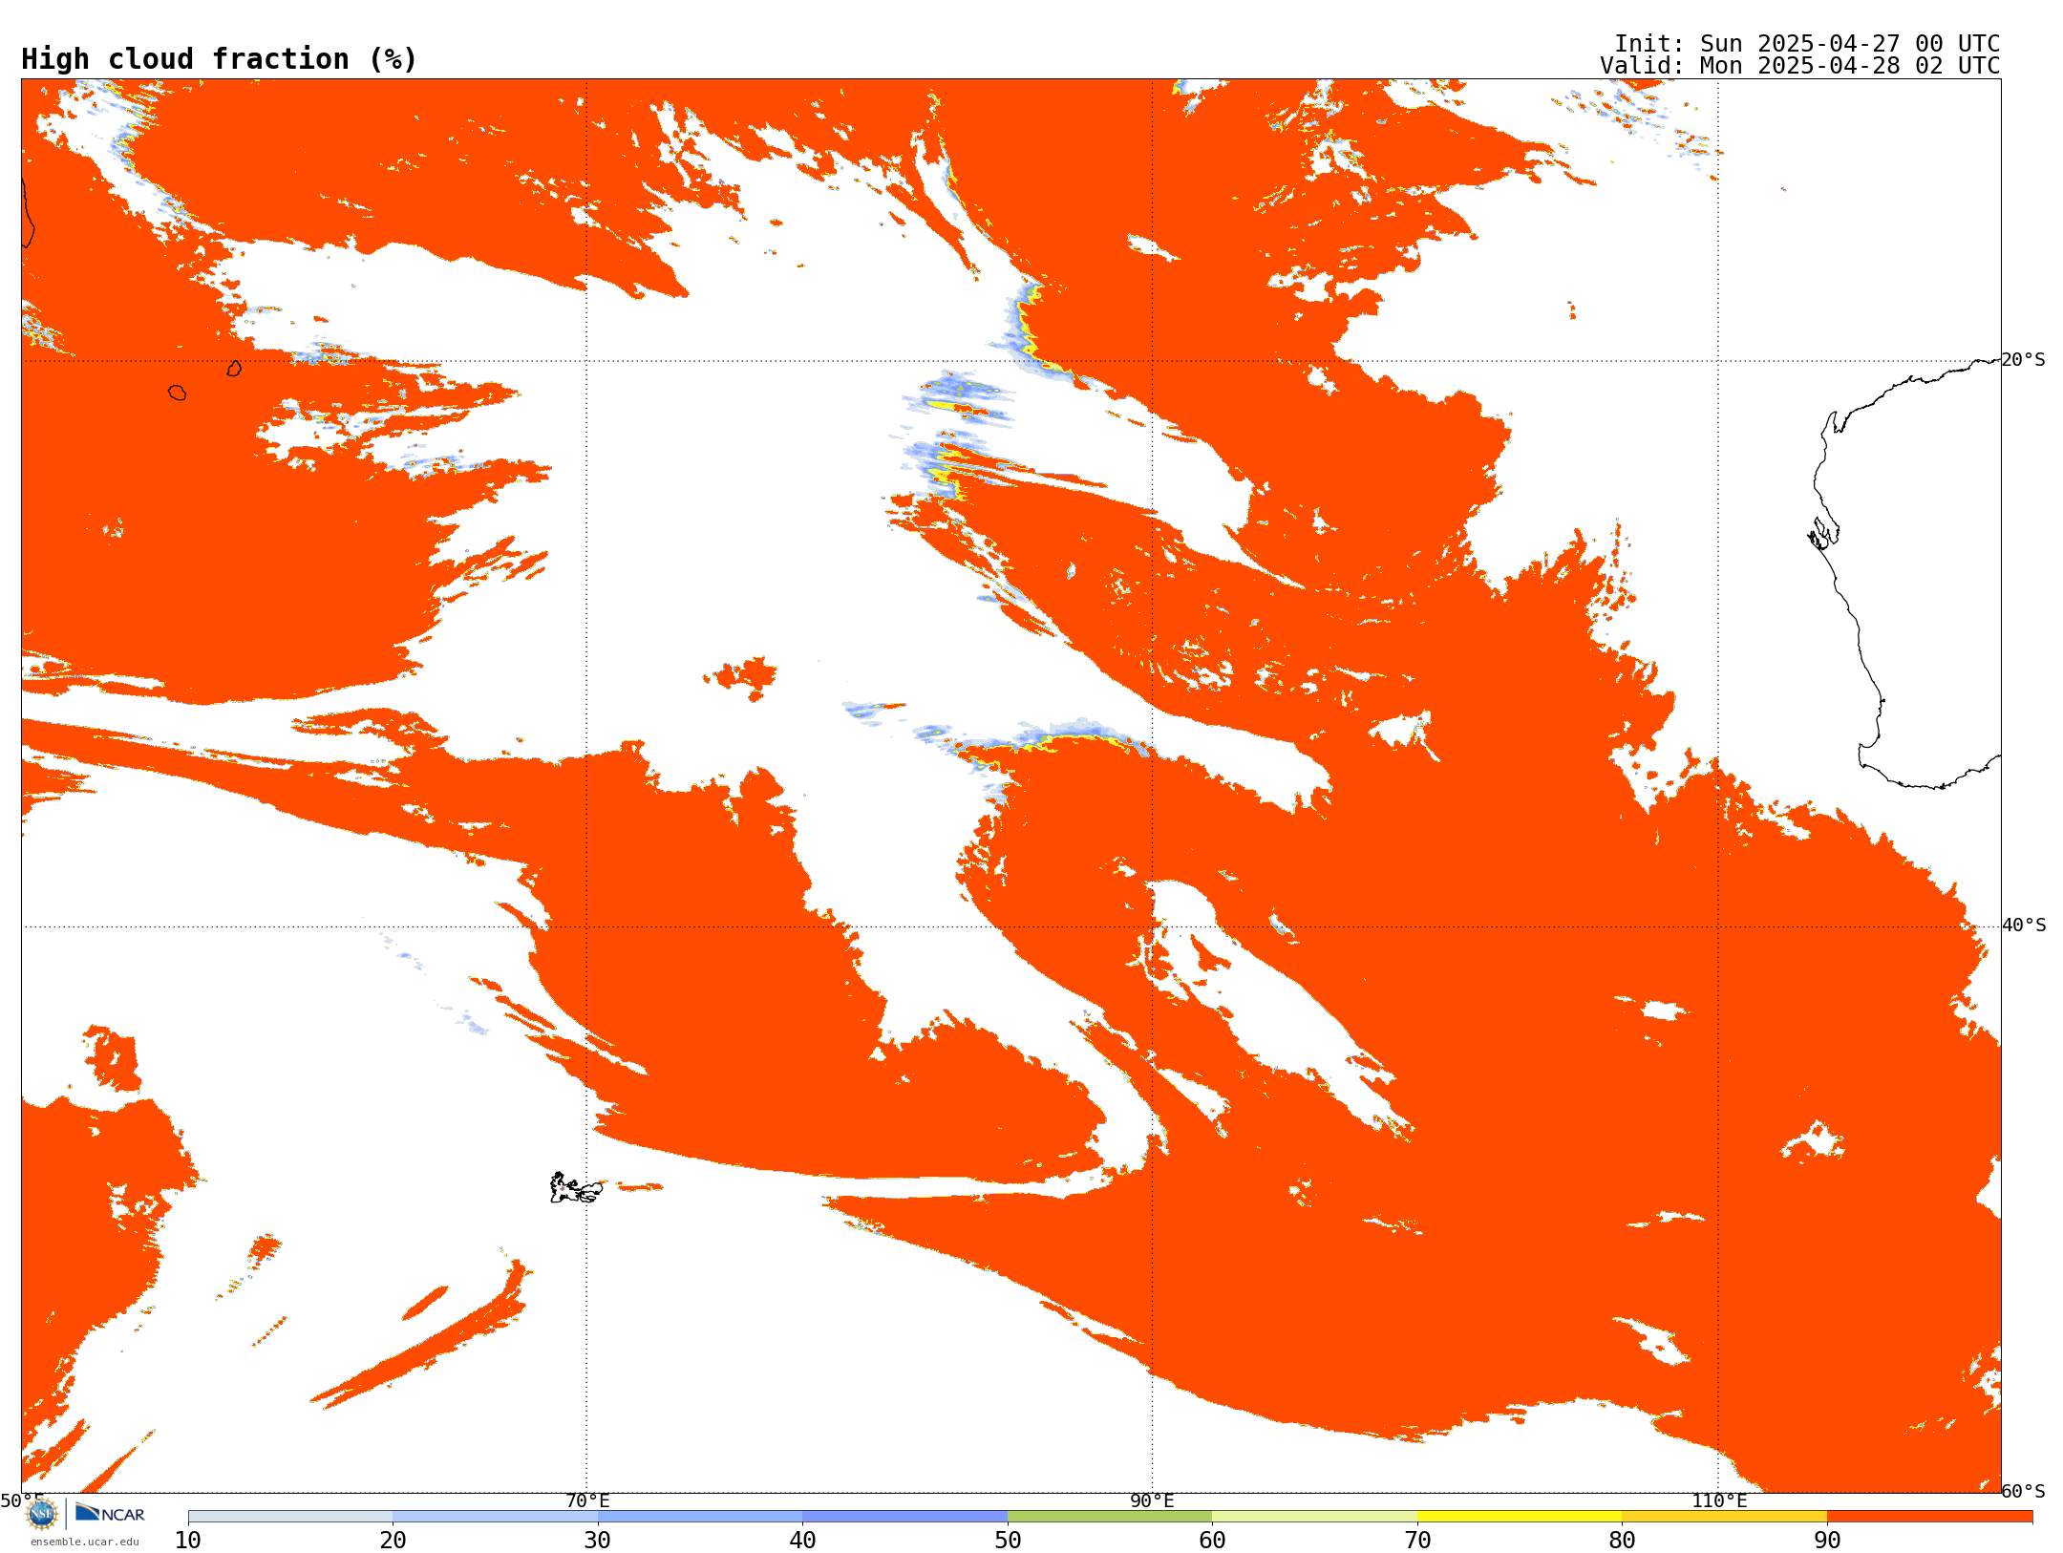The height and width of the screenshot is (1553, 2063).
Task: Click the 110°E longitude label
Action: [x=1719, y=1501]
